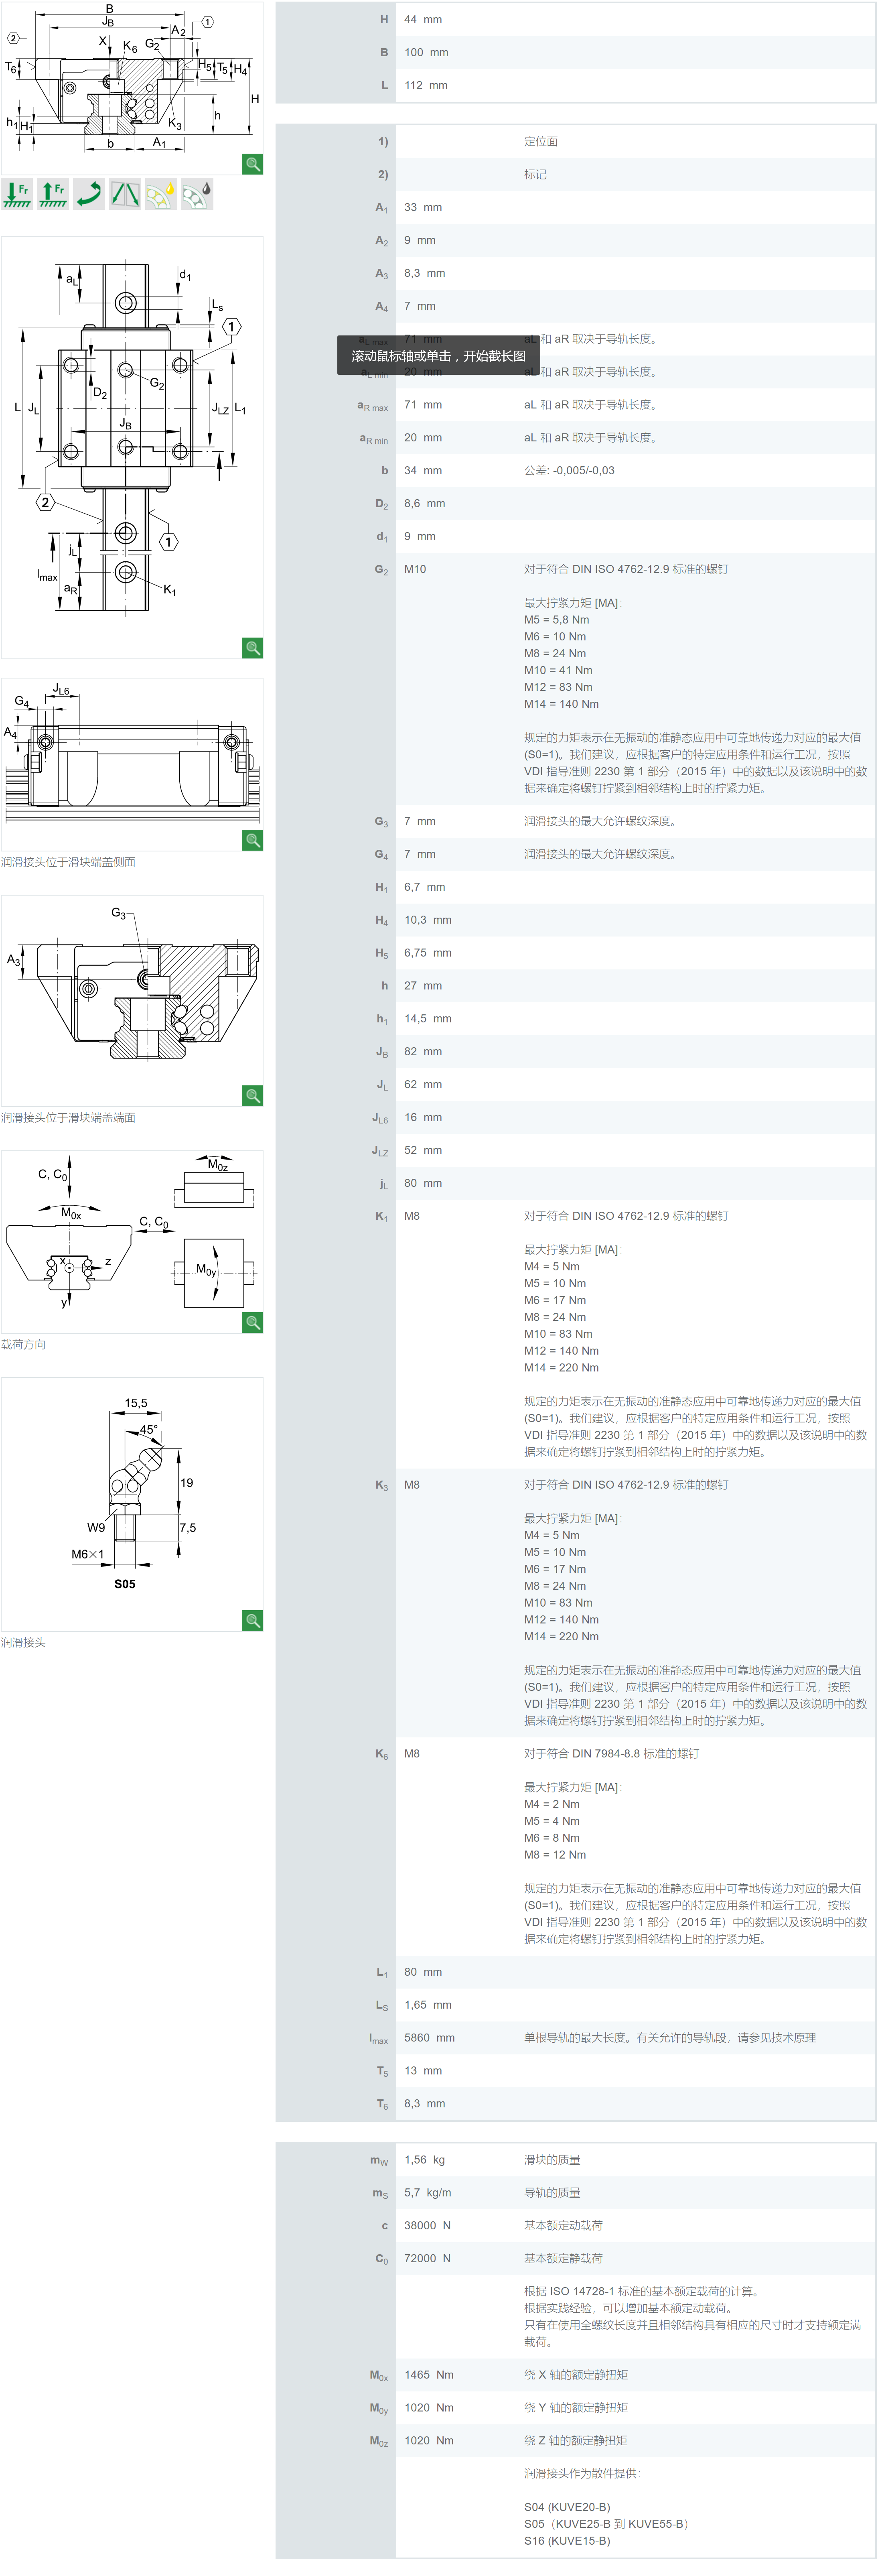
Task: Open the cross-section drawing with B and H dimensions
Action: coord(132,88)
